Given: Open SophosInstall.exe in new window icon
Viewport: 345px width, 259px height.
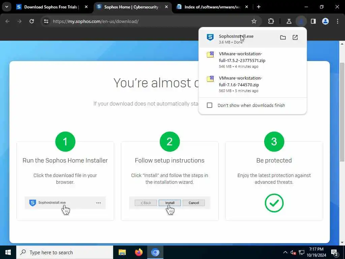Looking at the screenshot, I should [x=295, y=37].
